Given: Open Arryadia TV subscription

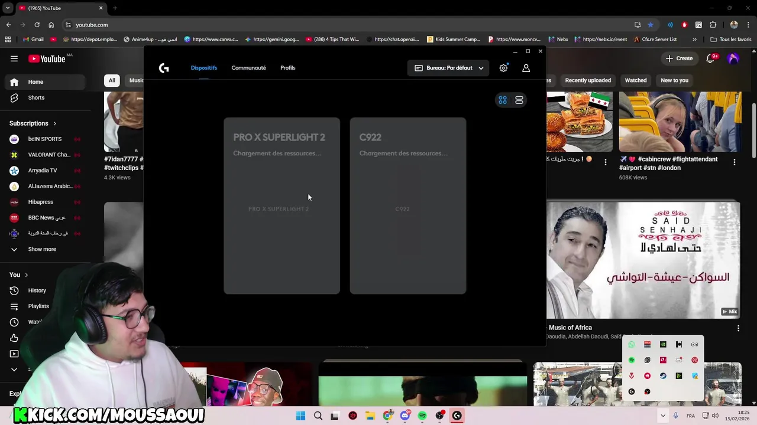Looking at the screenshot, I should pos(45,171).
